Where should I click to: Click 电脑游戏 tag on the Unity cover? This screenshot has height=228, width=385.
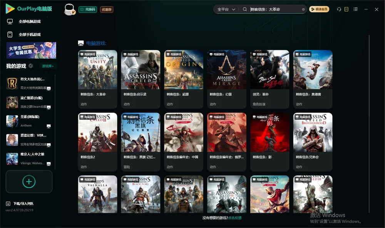pos(88,54)
